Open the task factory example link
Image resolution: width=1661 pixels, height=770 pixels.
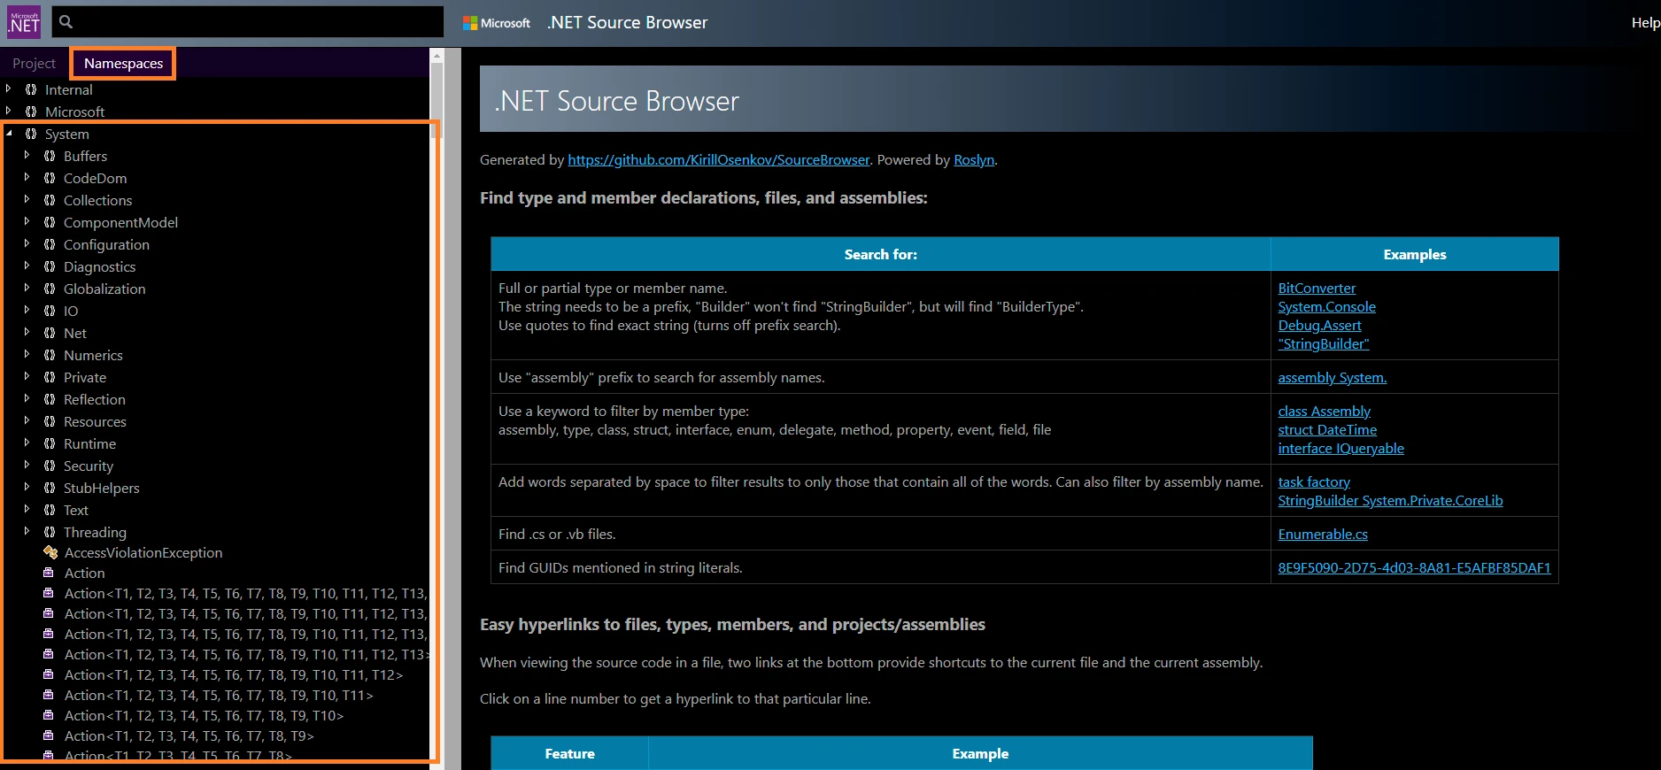pos(1314,482)
